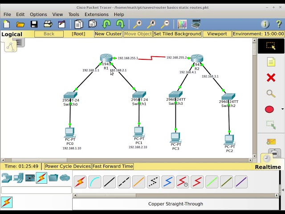Click the Copy icon in the toolbar
Viewport: 285px width, 214px height.
[x=79, y=24]
